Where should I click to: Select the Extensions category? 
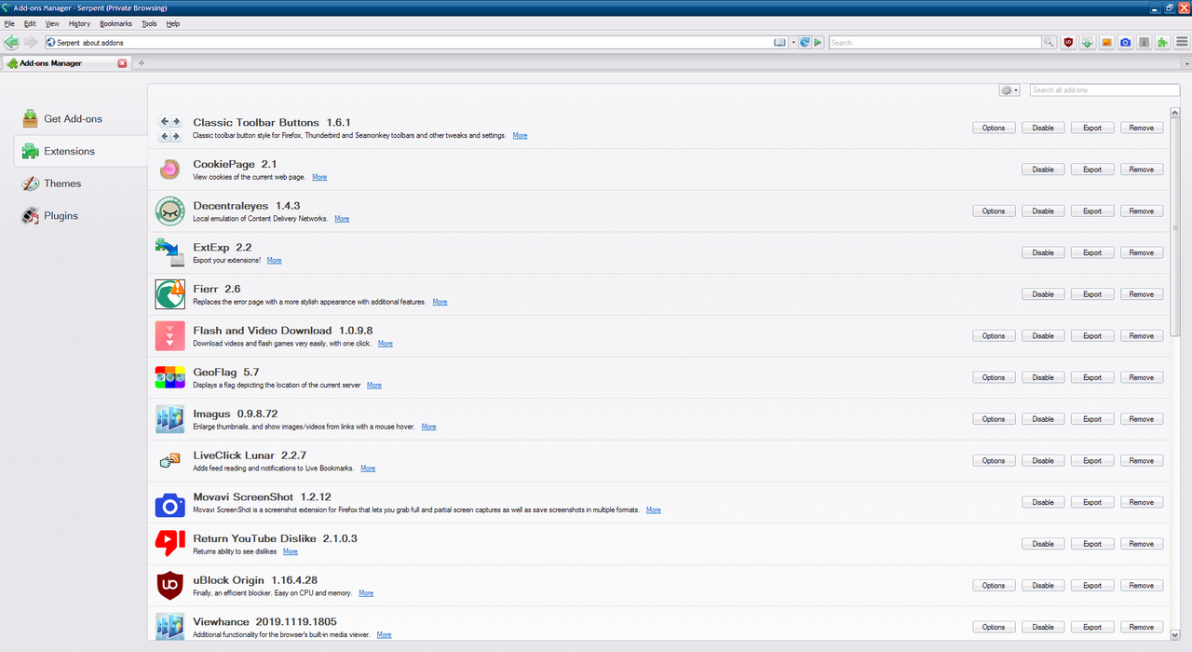pos(80,151)
